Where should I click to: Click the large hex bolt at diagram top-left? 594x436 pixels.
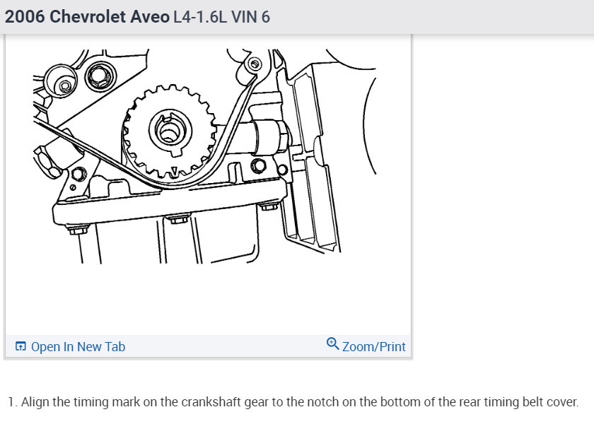[100, 76]
